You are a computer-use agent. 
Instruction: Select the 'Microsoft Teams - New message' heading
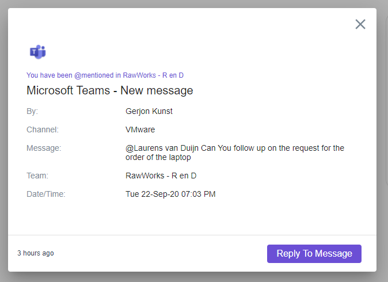click(109, 90)
